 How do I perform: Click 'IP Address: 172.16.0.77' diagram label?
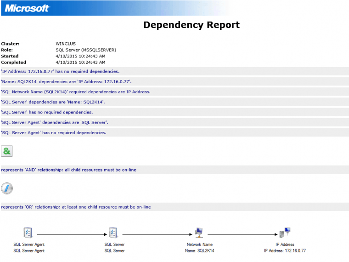pyautogui.click(x=285, y=251)
